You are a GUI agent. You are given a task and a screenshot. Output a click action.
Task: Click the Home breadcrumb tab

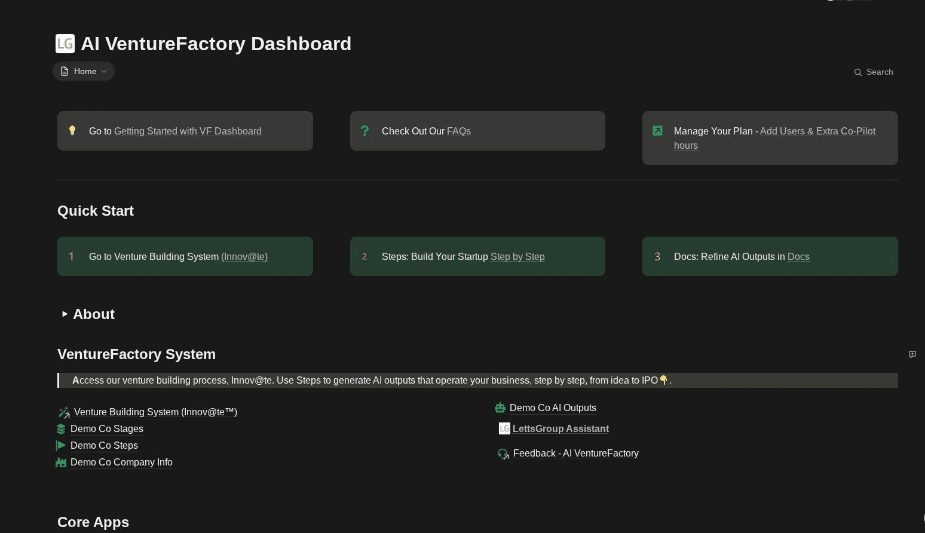coord(84,71)
